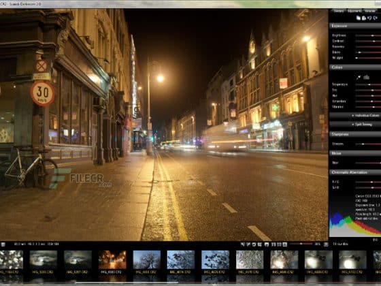The width and height of the screenshot is (381, 286).
Task: Click the main night street photo preview
Action: pos(164,125)
